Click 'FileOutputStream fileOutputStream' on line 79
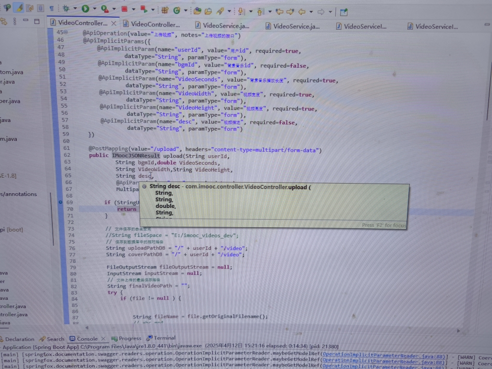 tap(158, 267)
